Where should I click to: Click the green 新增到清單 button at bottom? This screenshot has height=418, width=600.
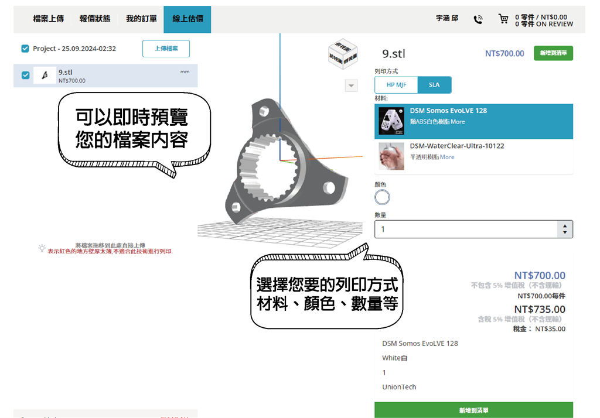(x=473, y=410)
